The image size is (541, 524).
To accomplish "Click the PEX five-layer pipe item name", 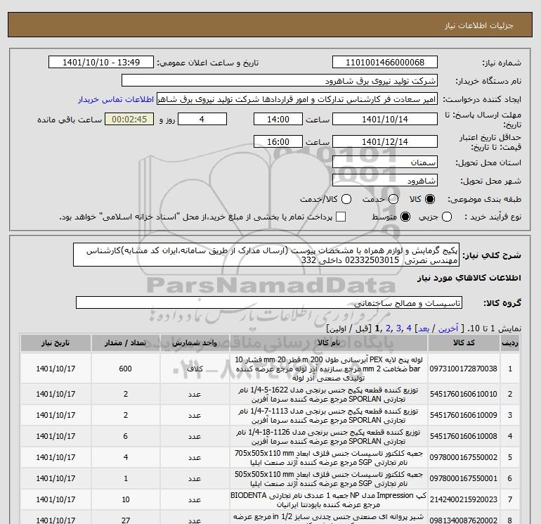I will click(329, 369).
